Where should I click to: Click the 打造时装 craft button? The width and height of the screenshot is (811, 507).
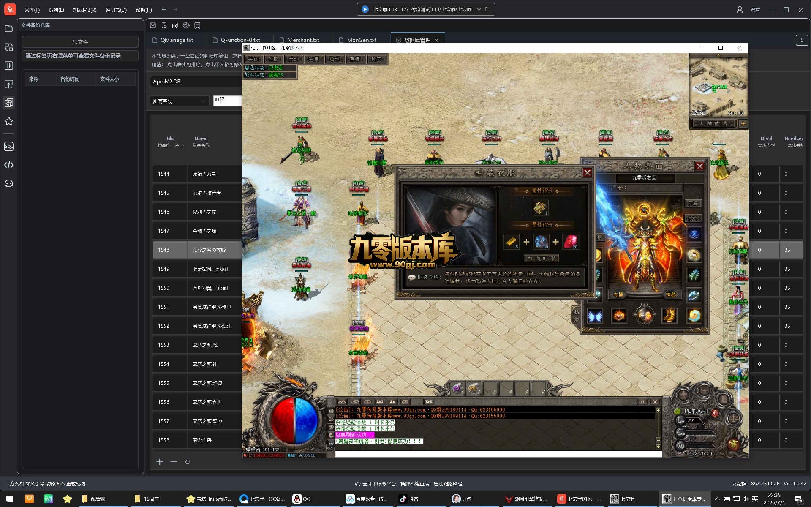click(x=542, y=258)
